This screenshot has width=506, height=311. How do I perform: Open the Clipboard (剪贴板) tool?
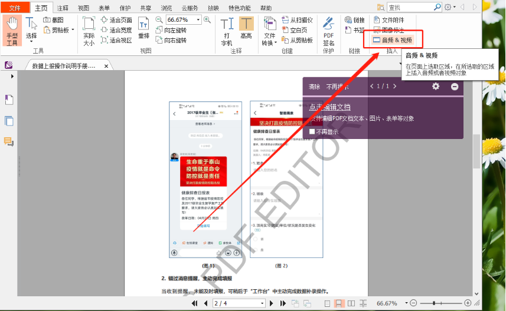click(x=57, y=30)
